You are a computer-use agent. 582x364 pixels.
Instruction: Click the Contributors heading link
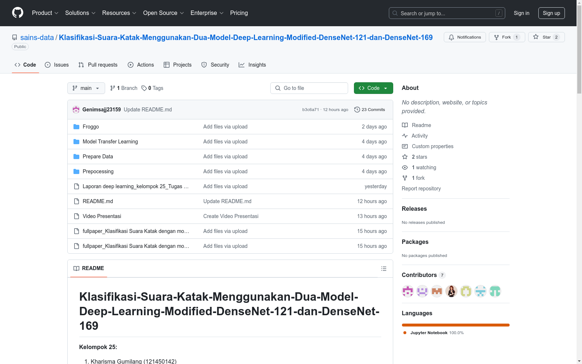click(419, 275)
